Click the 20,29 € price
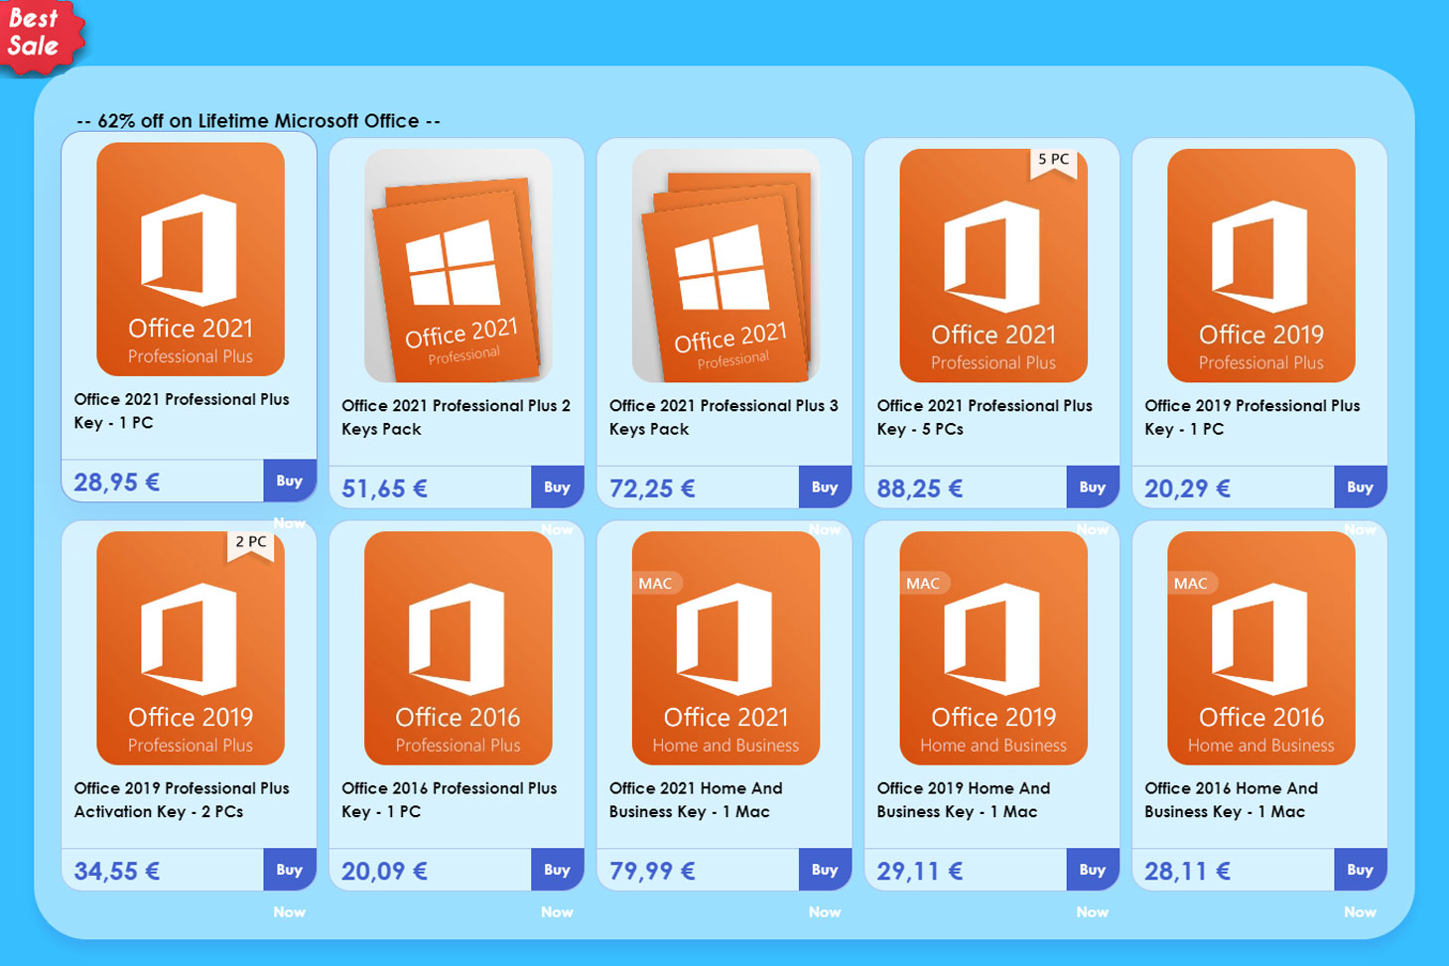Viewport: 1449px width, 966px height. coord(1188,488)
